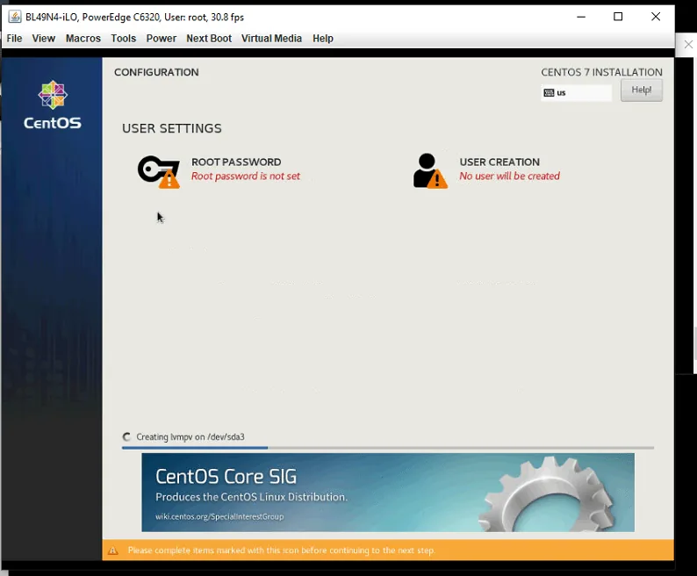
Task: Open the USER CREATION settings label
Action: click(499, 162)
